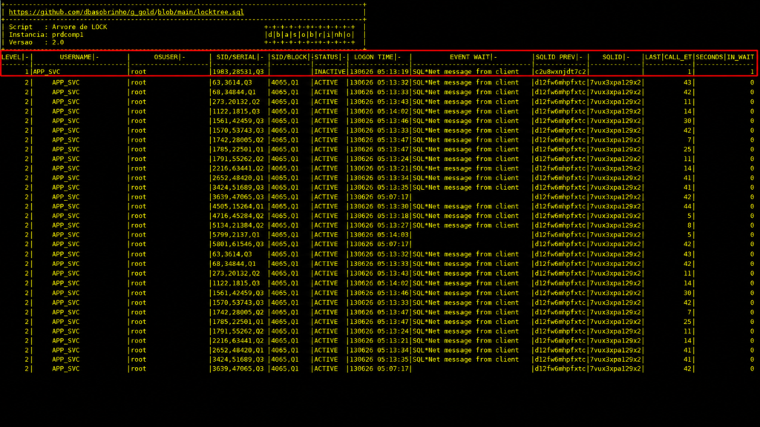Select IN_WAIT value 1 in row 1983,28531,Q3
Viewport: 760px width, 427px height.
click(x=753, y=72)
